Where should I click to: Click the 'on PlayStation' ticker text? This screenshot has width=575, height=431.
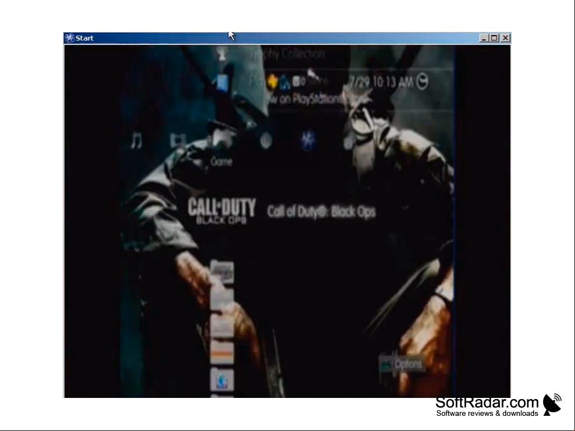pos(311,99)
